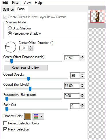106x140 pixels.
Task: Click the Reset Bounding Box button
Action: (26, 68)
